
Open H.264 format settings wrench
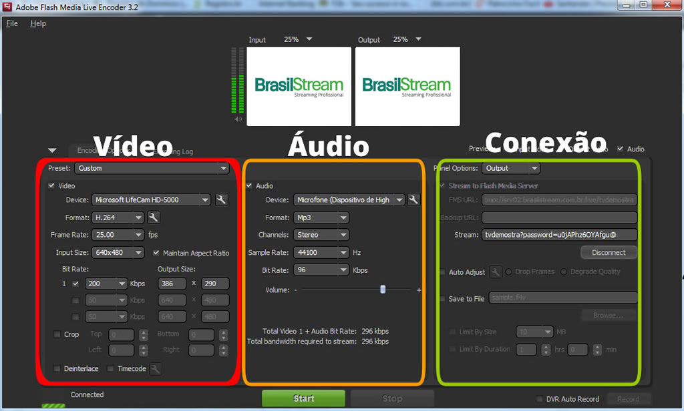(154, 217)
